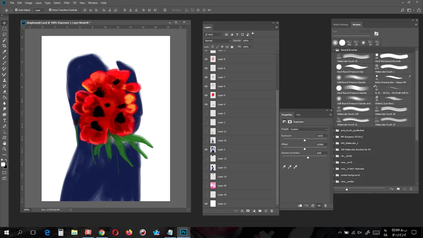The image size is (423, 238).
Task: Select the layer mask icon beside Exposure
Action: coord(290,122)
